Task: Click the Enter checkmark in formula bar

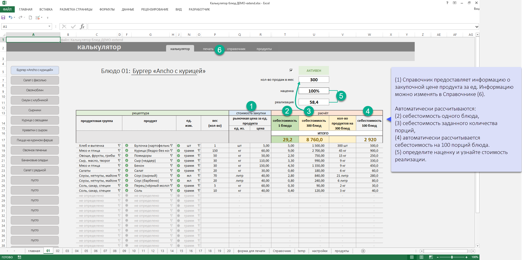Action: [x=73, y=26]
